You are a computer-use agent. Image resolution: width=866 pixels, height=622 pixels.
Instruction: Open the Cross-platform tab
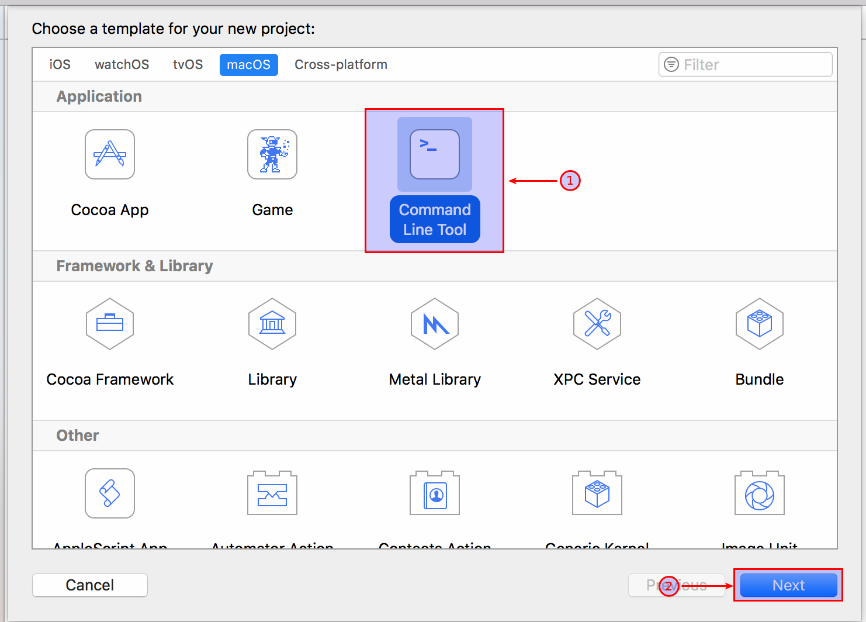point(341,64)
